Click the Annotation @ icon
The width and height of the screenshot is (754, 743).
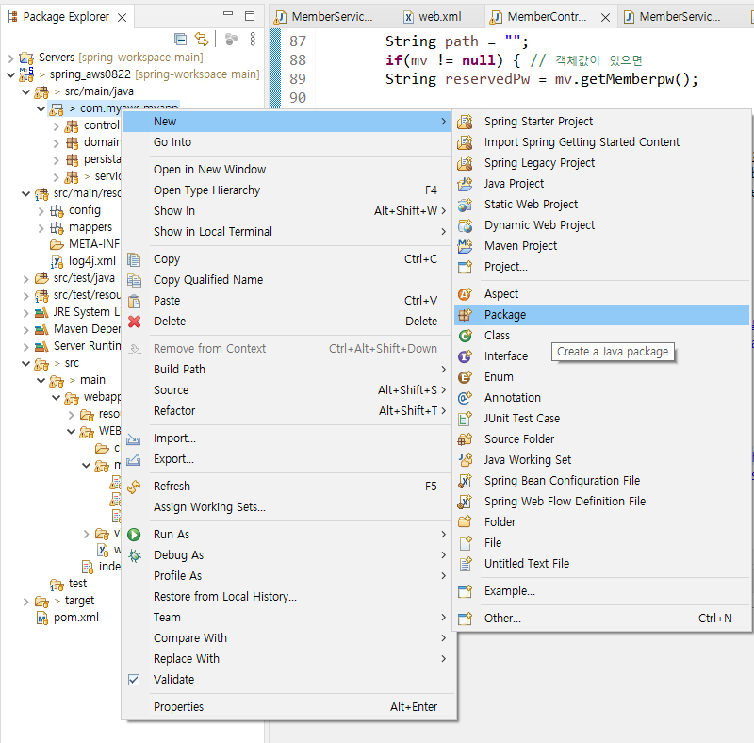click(465, 398)
